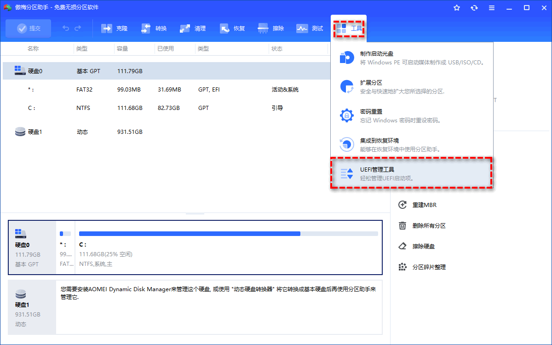Click the 擦除 (Erase) toolbar icon
The image size is (552, 345).
(271, 28)
